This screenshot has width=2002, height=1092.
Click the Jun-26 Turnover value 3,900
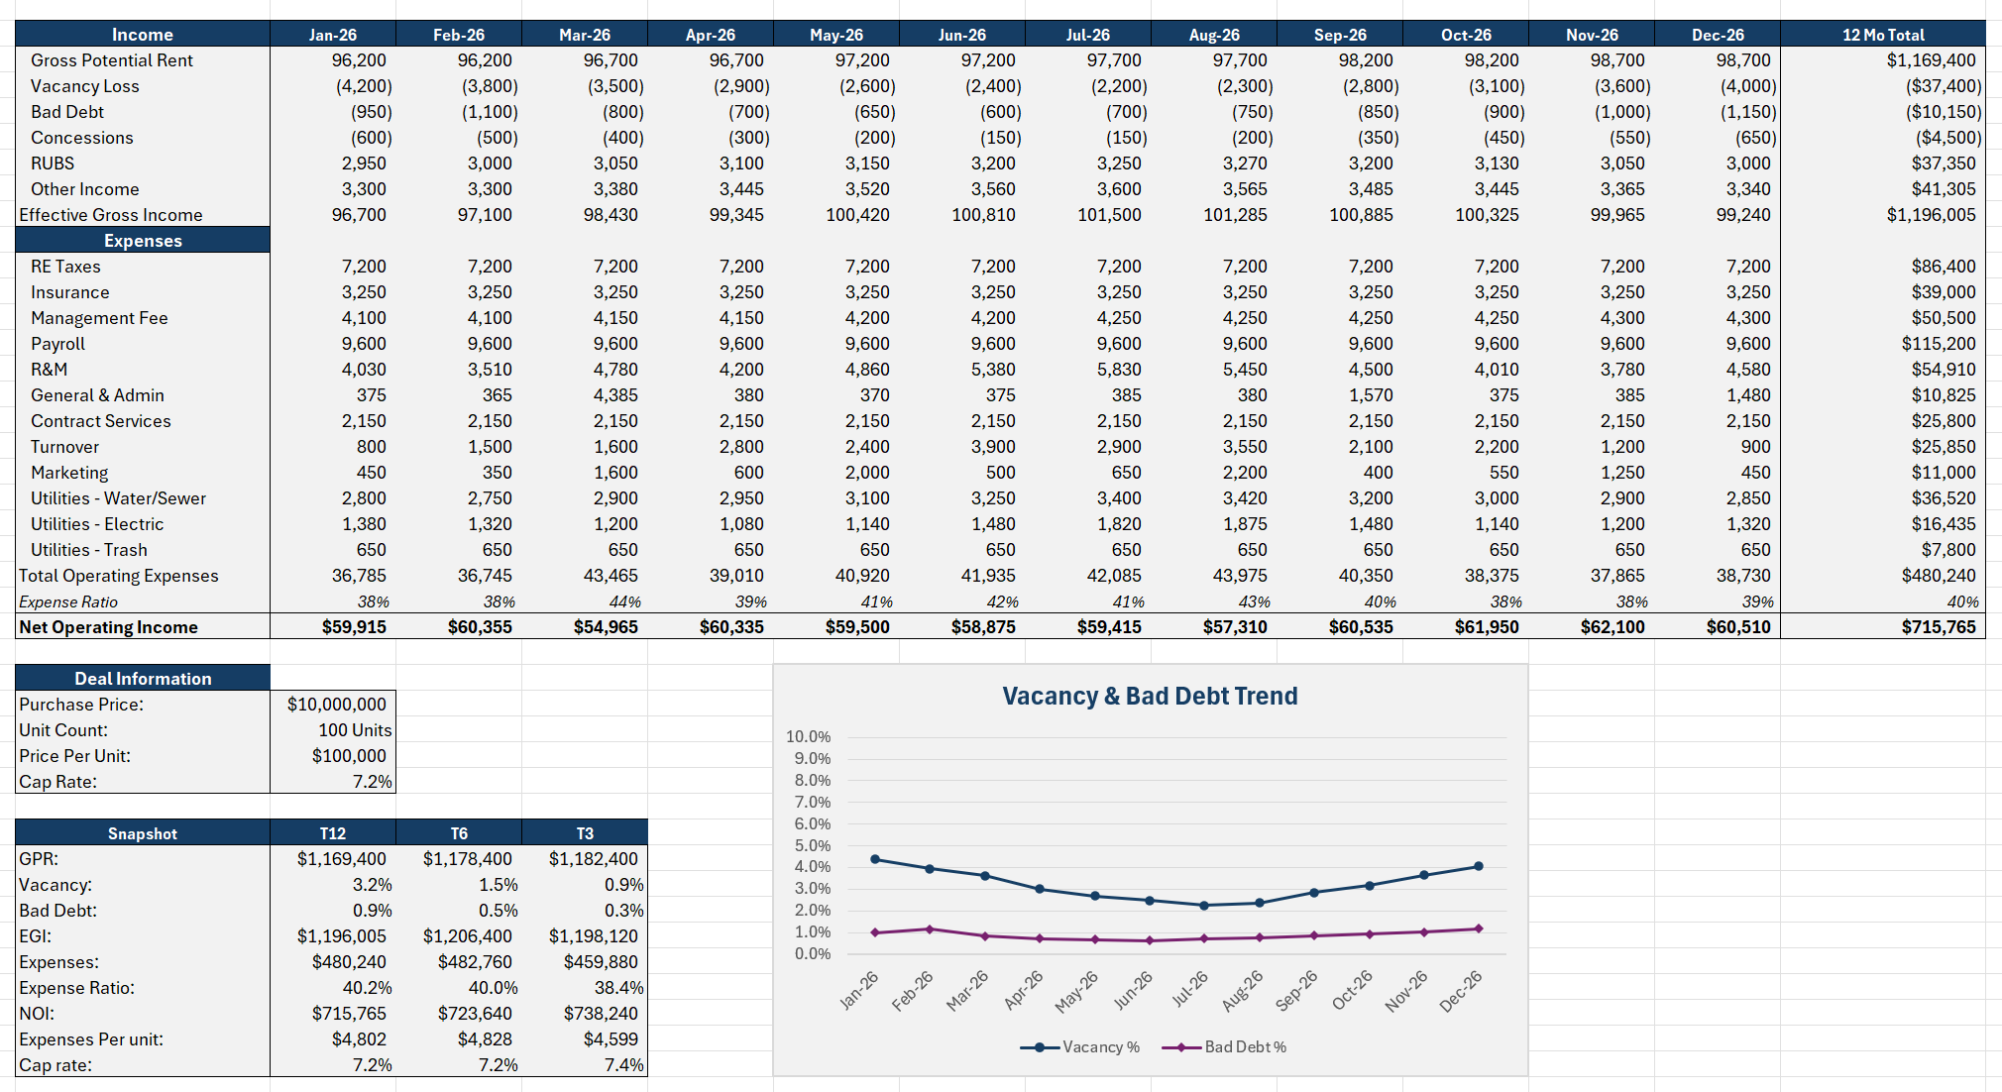click(x=993, y=447)
